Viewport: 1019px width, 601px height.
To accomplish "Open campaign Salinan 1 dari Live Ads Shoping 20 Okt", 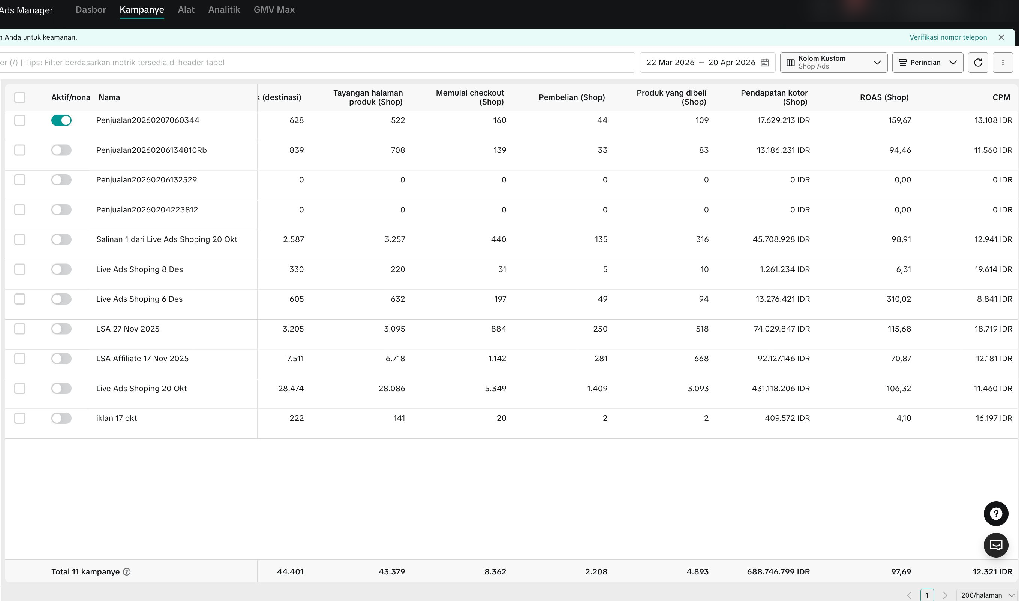I will [166, 239].
